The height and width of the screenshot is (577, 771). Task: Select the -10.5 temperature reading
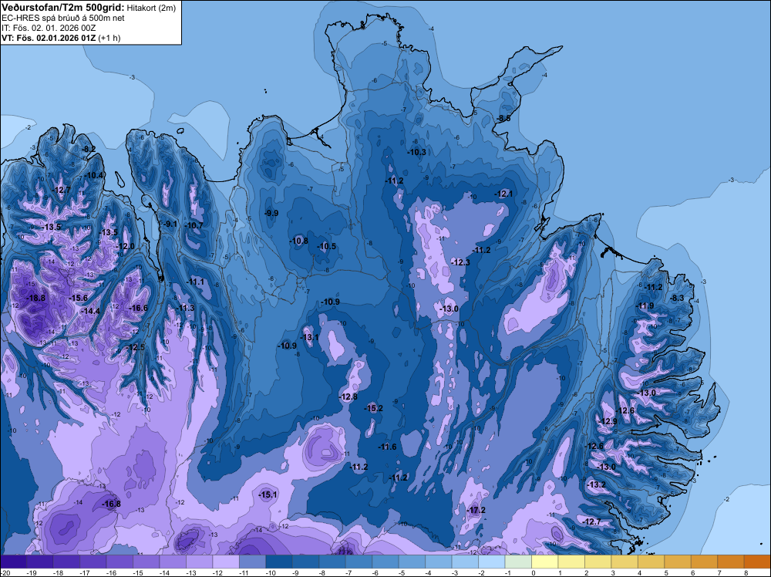click(x=327, y=246)
